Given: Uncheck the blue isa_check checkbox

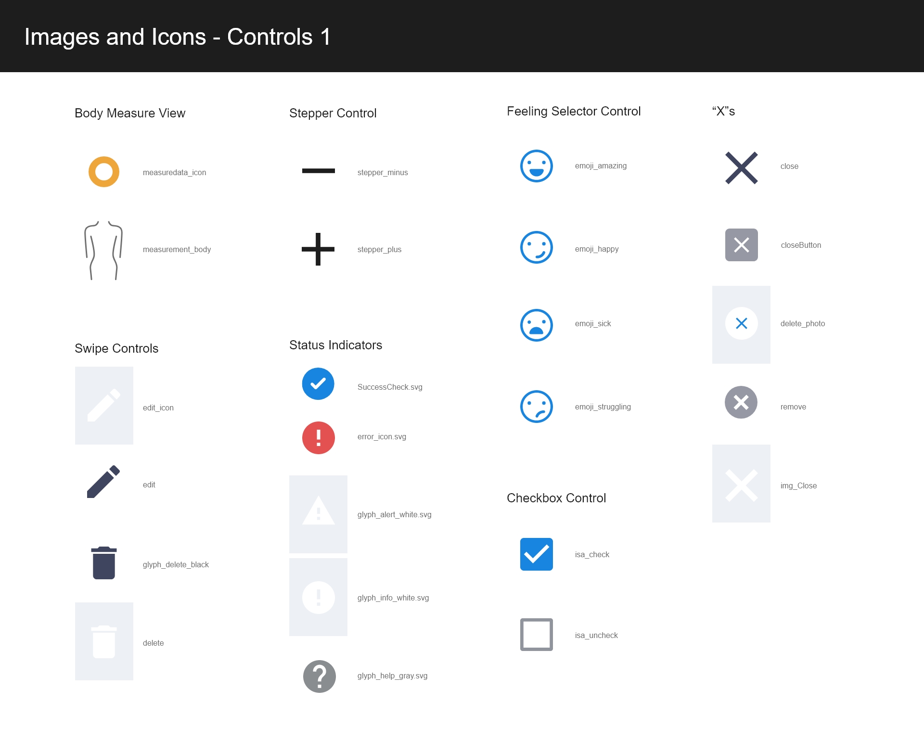Looking at the screenshot, I should [536, 554].
